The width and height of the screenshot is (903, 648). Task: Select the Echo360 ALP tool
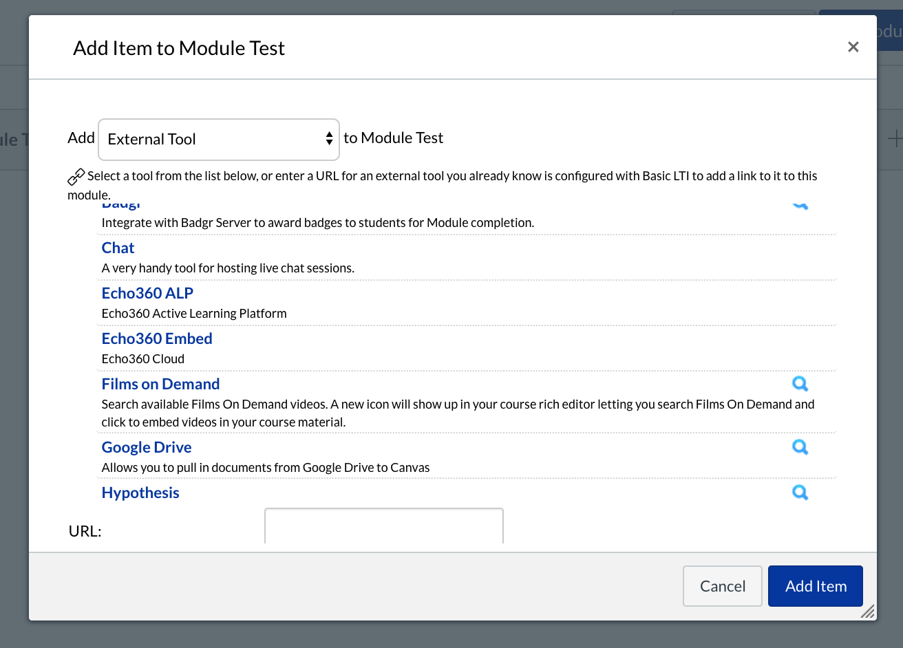(x=147, y=293)
